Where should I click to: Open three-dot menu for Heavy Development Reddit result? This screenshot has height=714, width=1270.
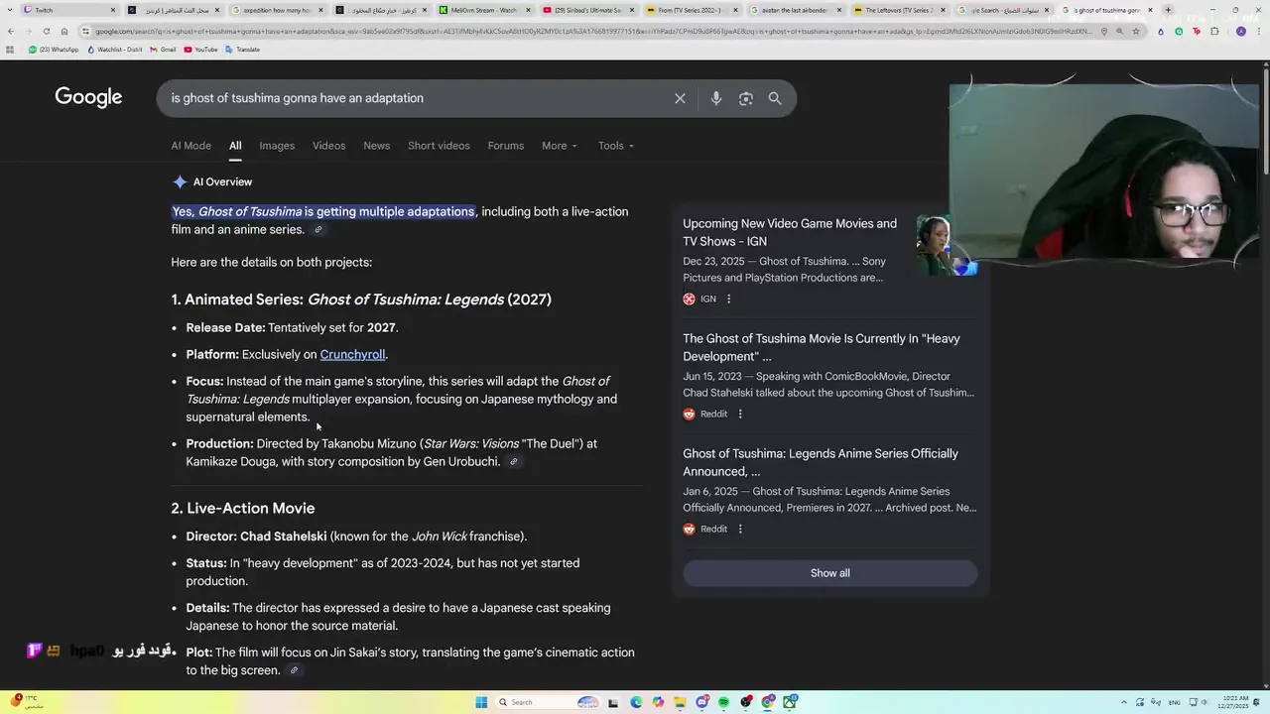point(740,414)
